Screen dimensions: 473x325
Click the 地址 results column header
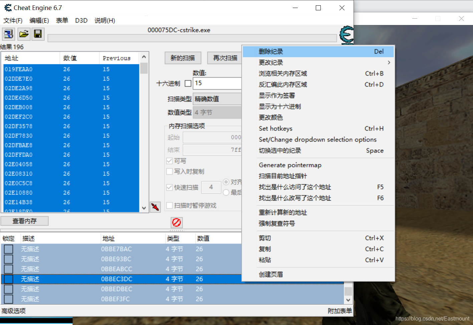tap(31, 58)
